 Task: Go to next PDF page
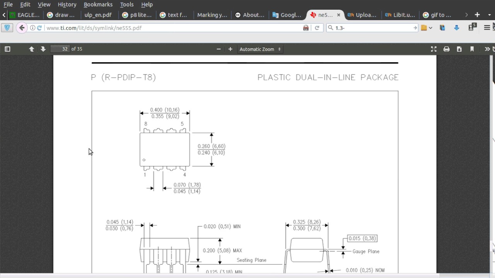pyautogui.click(x=43, y=49)
